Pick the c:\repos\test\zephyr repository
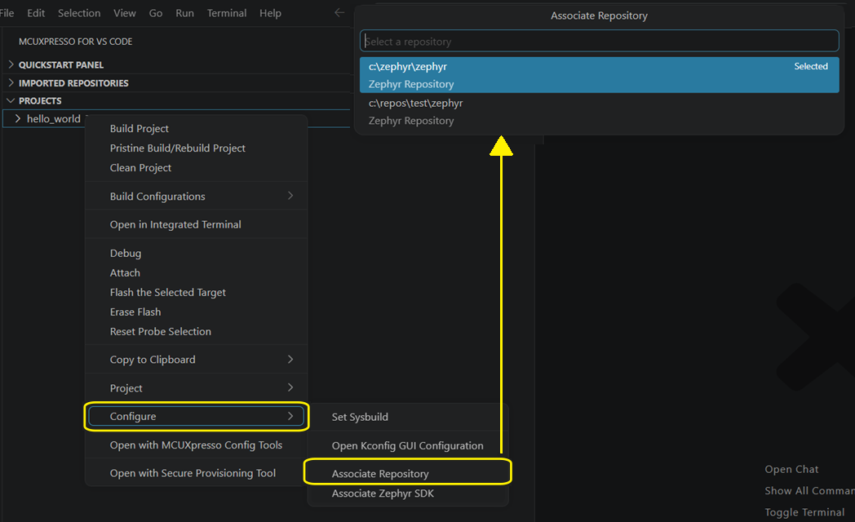Viewport: 855px width, 522px height. click(600, 112)
